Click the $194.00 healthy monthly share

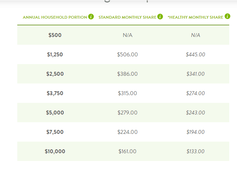pos(195,132)
